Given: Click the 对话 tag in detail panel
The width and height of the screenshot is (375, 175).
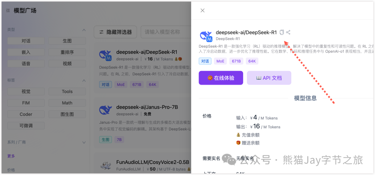Looking at the screenshot, I should click(x=205, y=61).
